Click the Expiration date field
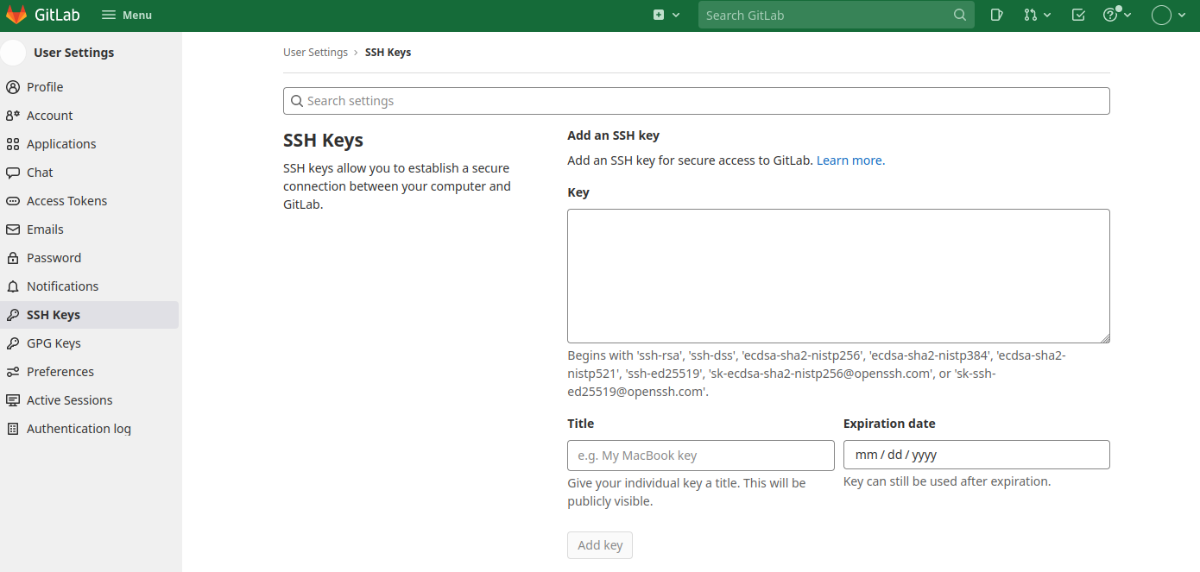 (976, 455)
